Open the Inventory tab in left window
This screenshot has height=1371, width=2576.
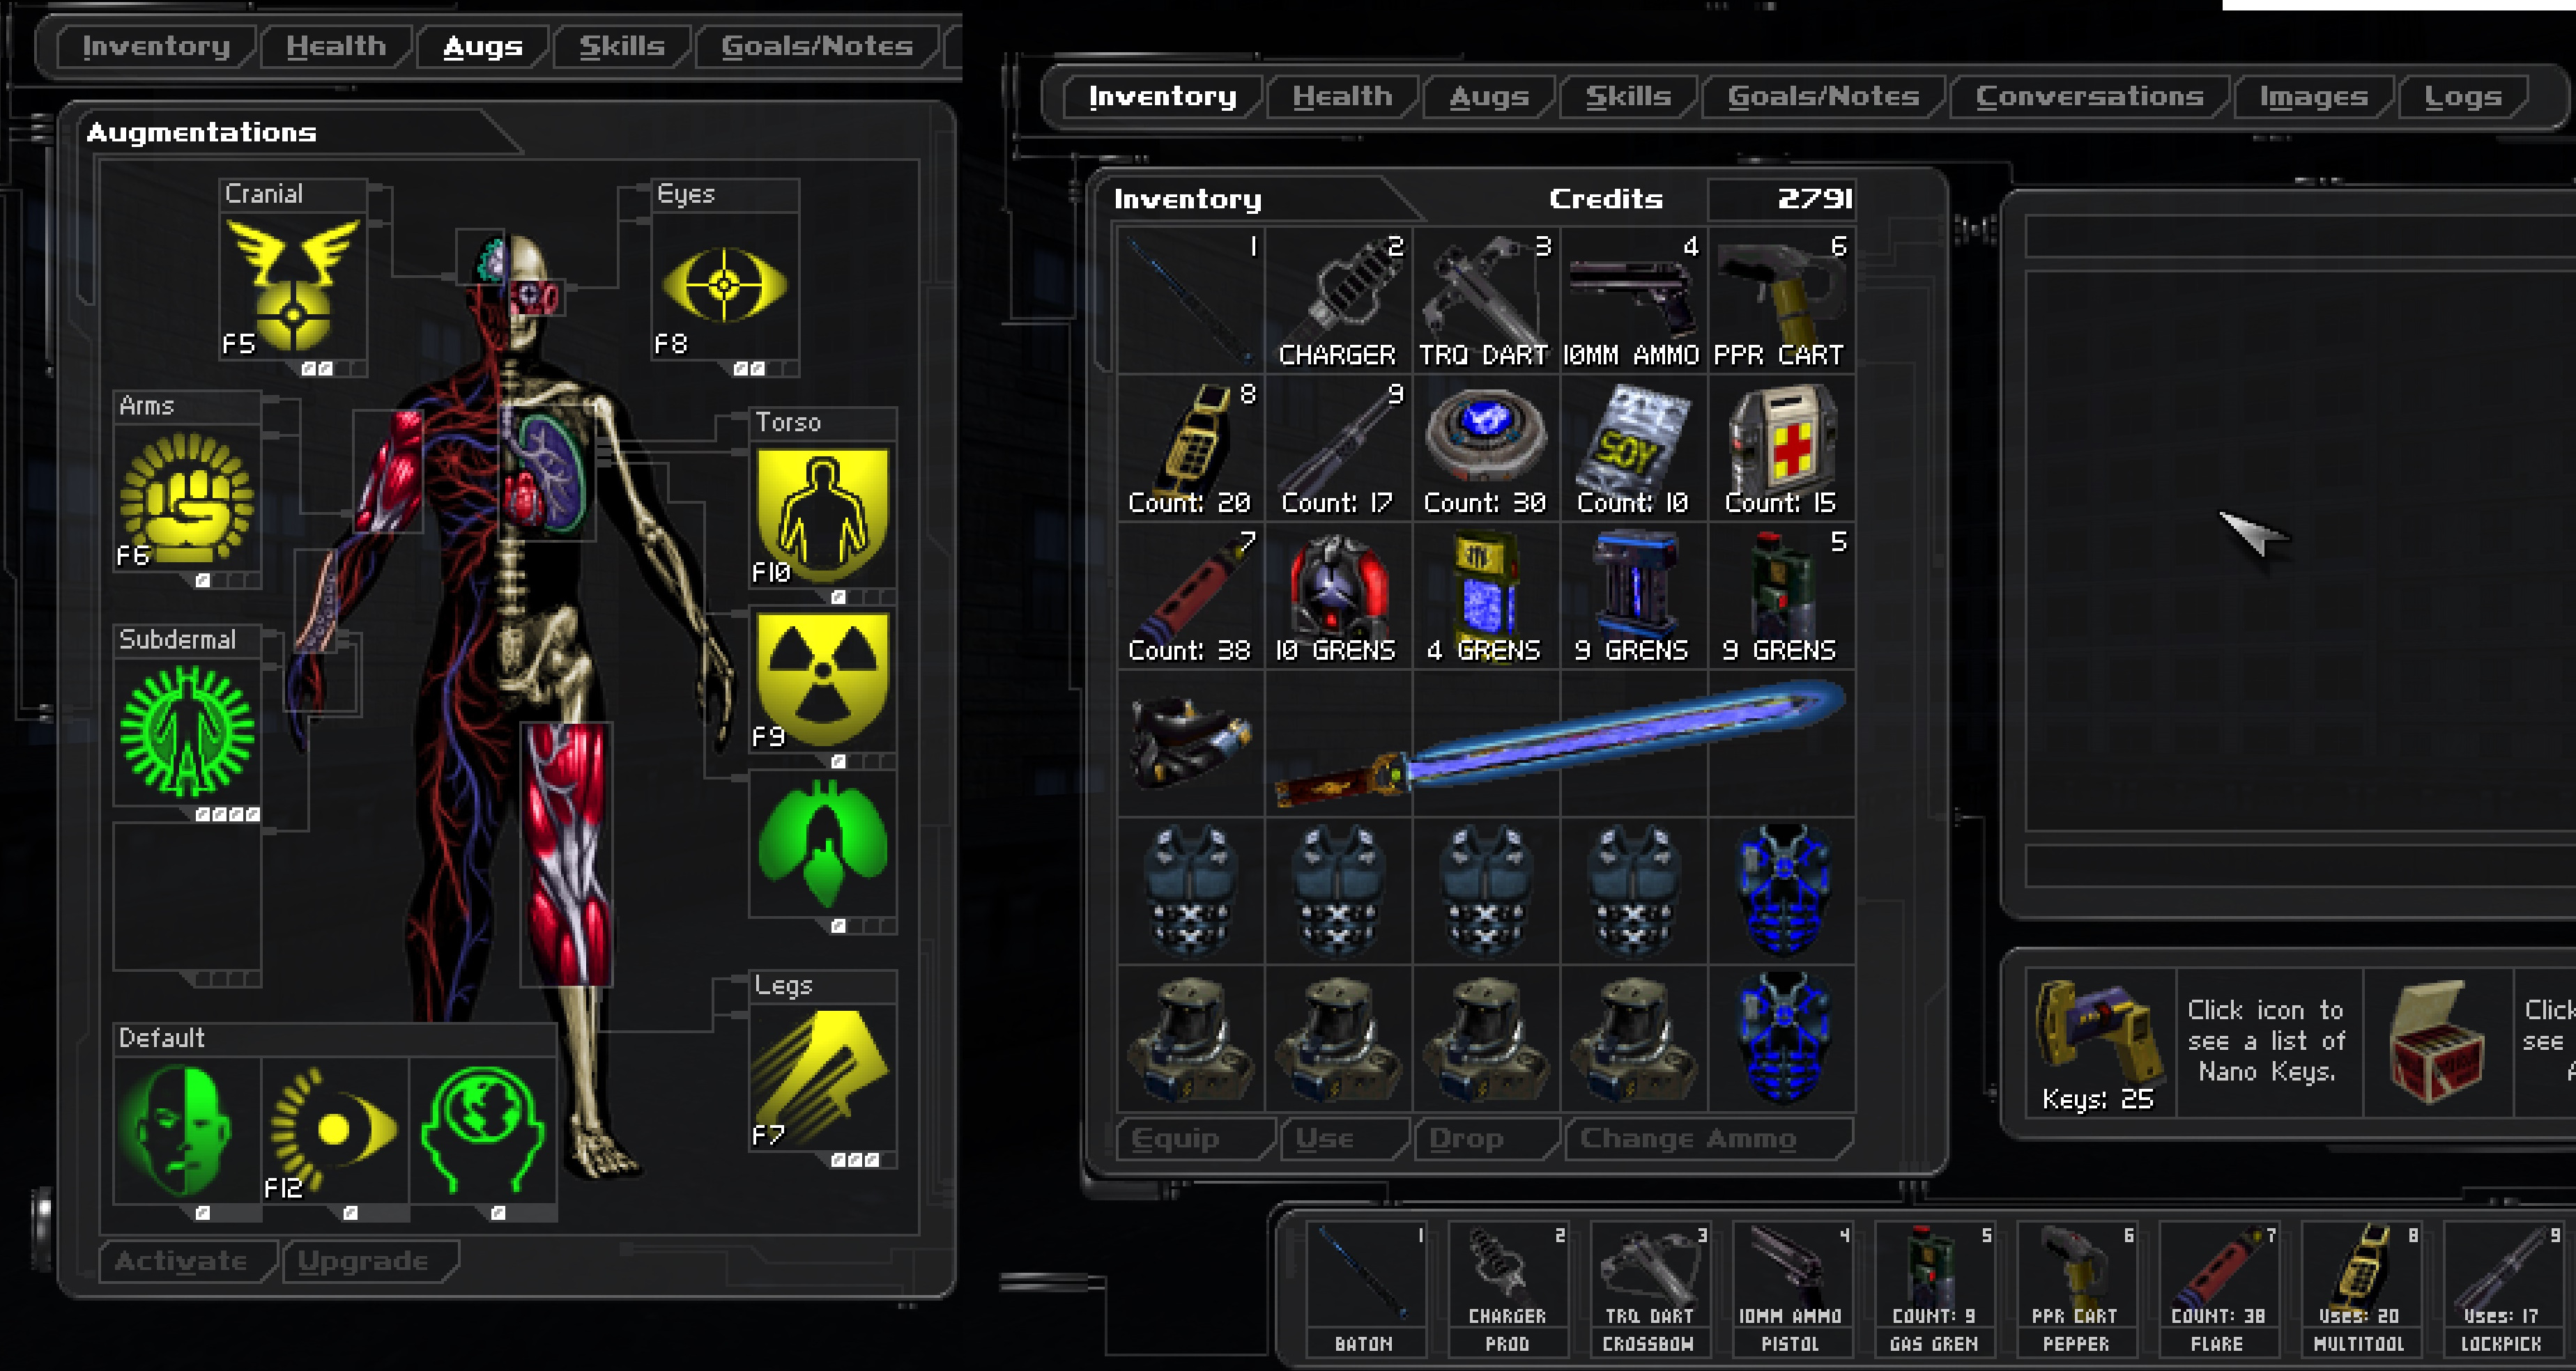click(x=156, y=47)
